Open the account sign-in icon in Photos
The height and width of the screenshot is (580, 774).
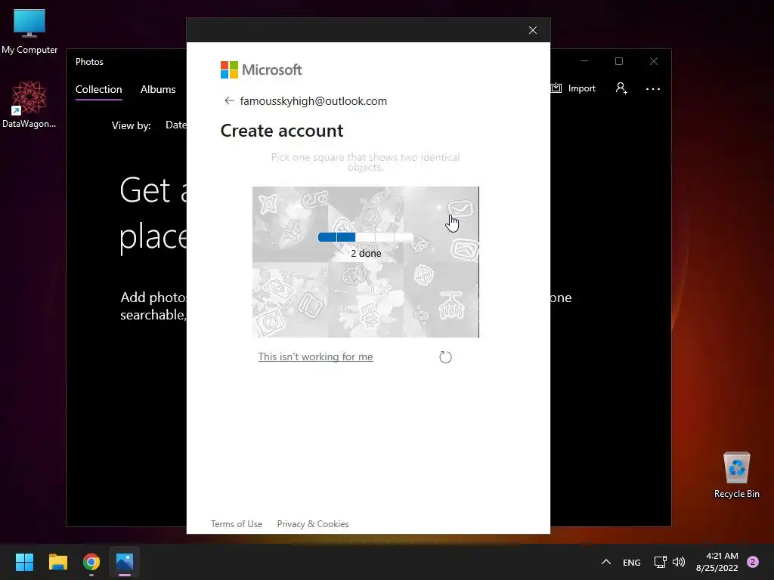click(x=621, y=88)
